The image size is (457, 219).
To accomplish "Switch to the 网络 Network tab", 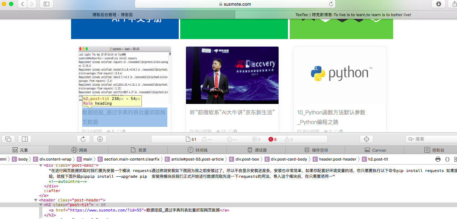I will coord(79,150).
